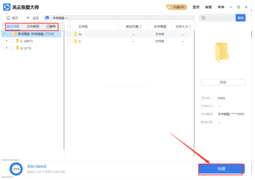Switch to the 已删除 tab
Viewport: 255px width, 180px height.
tap(51, 26)
